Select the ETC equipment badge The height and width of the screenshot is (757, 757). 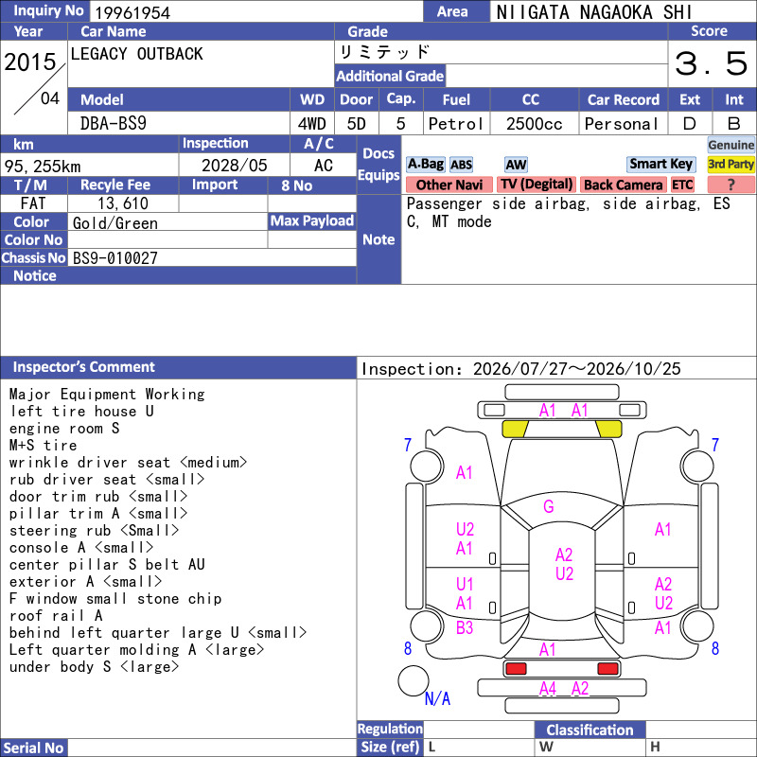pos(682,185)
